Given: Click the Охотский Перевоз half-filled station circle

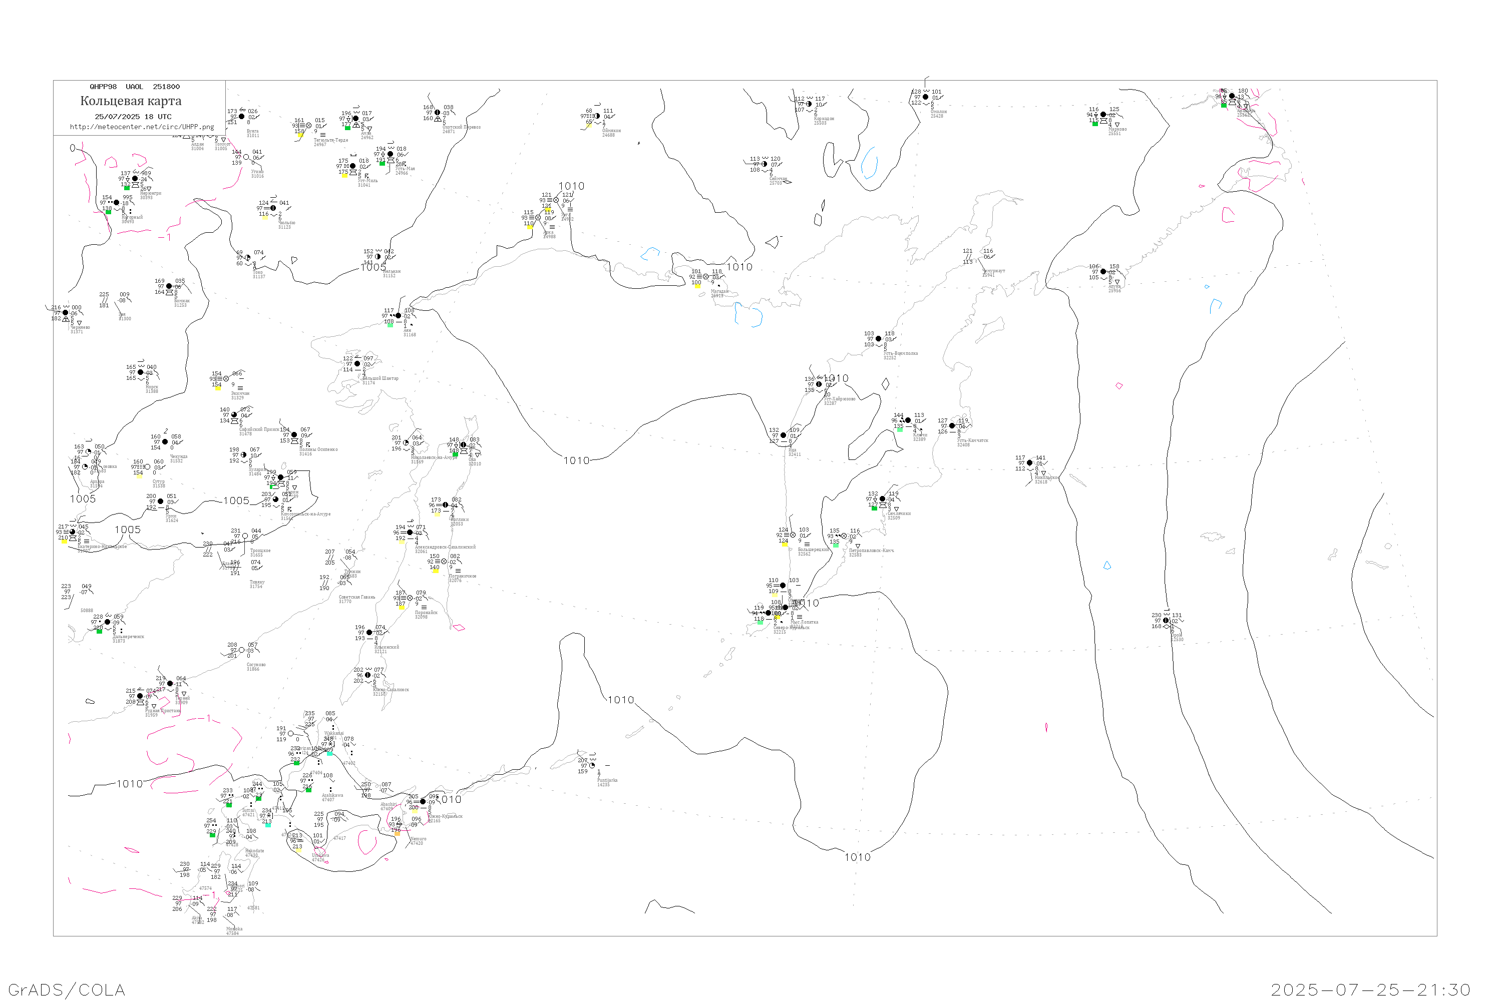Looking at the screenshot, I should [x=438, y=113].
